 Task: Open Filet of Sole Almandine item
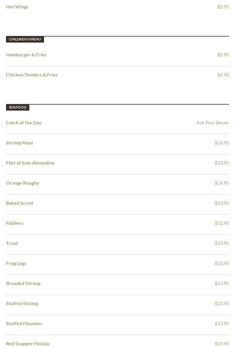coord(30,163)
